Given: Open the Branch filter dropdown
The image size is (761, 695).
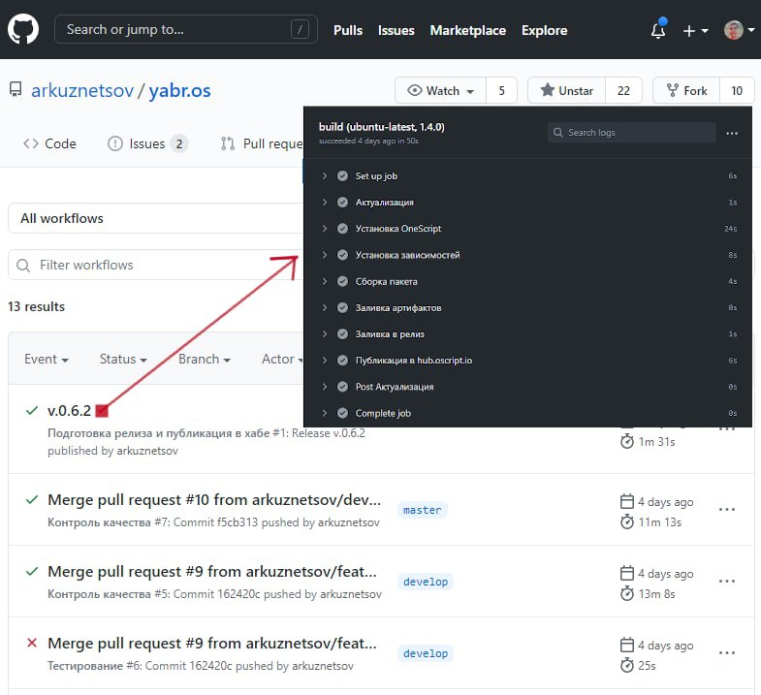Looking at the screenshot, I should point(205,359).
